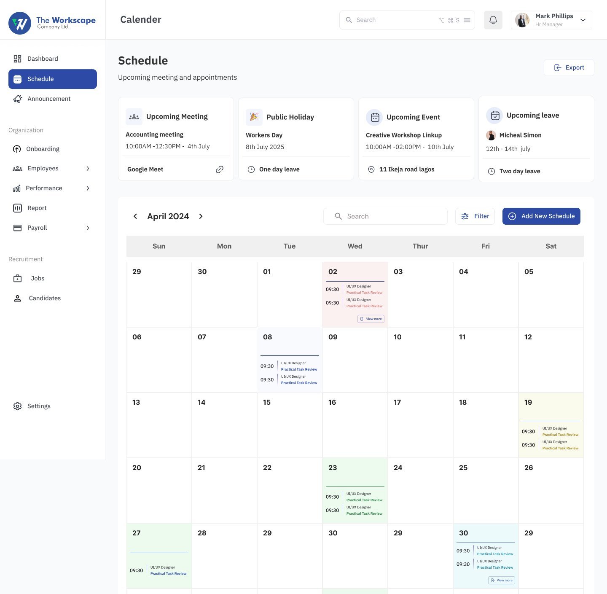Click the Upcoming Meeting group icon

coord(134,117)
